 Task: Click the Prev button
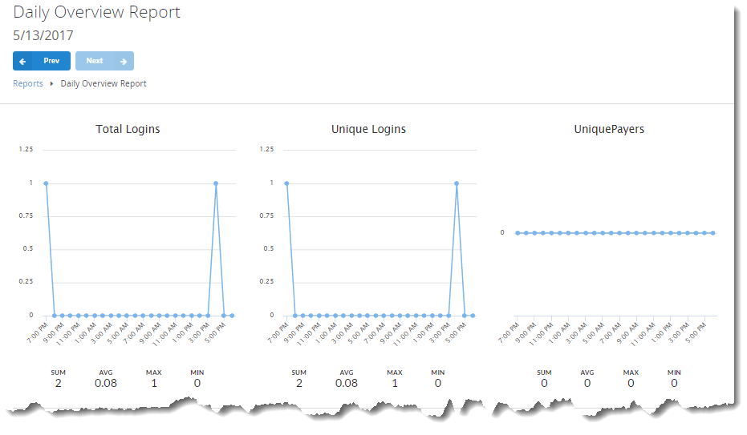tap(42, 61)
